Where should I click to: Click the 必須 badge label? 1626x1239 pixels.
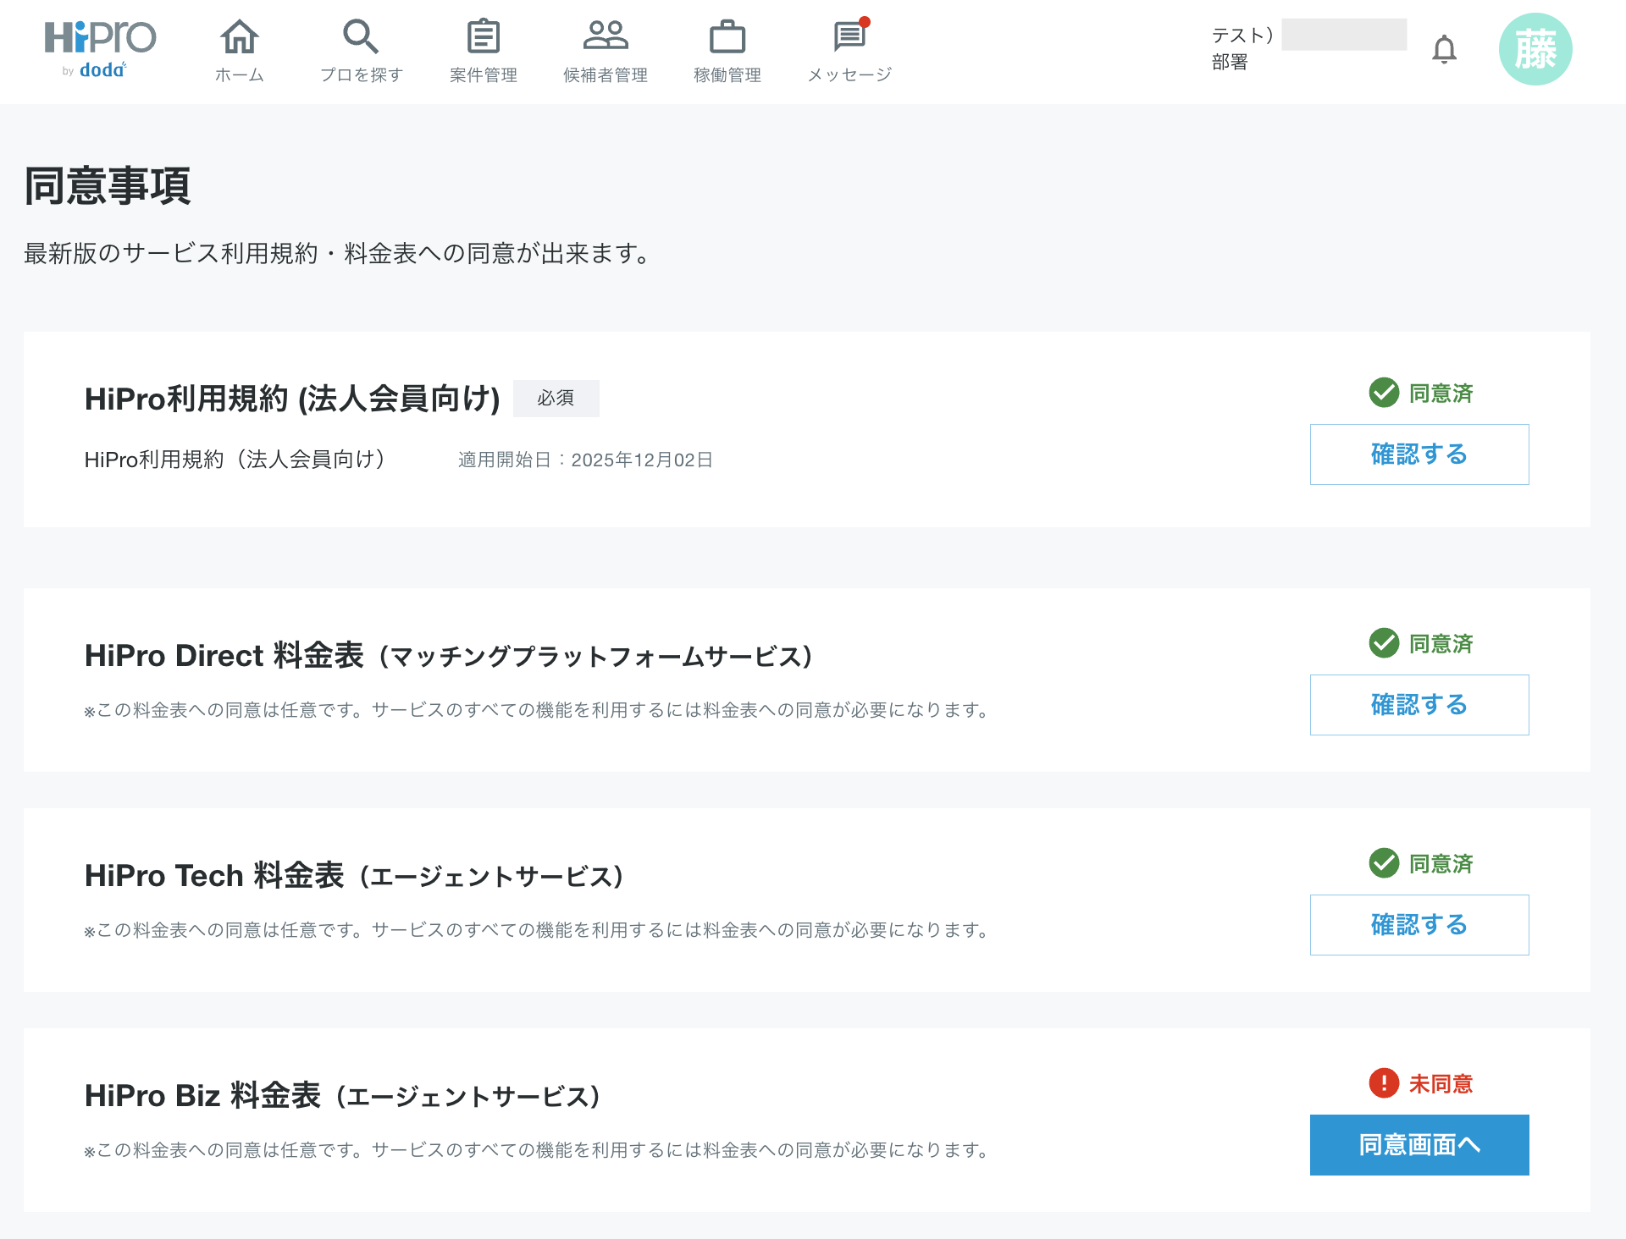tap(556, 398)
